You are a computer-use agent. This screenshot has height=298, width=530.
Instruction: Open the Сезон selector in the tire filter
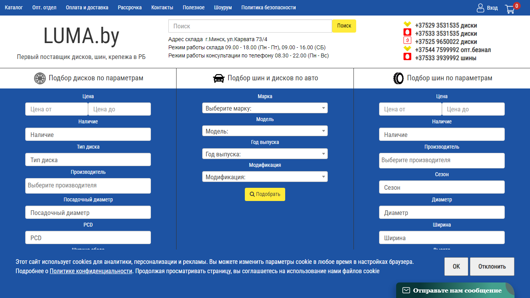pyautogui.click(x=442, y=187)
